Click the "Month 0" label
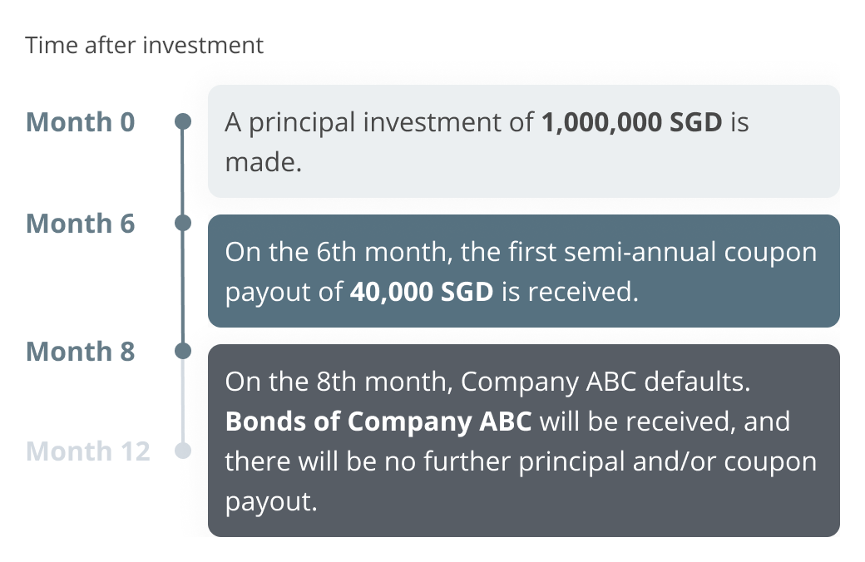Image resolution: width=865 pixels, height=562 pixels. click(80, 122)
